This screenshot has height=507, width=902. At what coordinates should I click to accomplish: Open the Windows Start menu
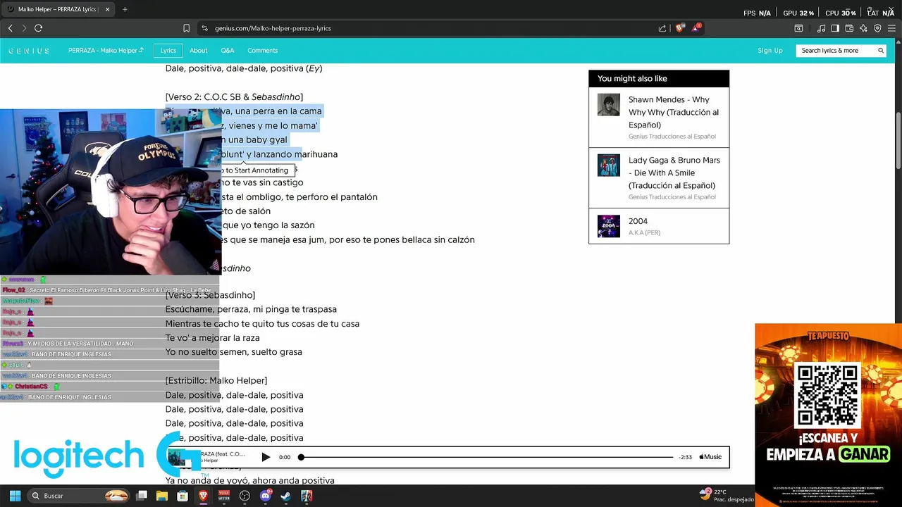[15, 496]
